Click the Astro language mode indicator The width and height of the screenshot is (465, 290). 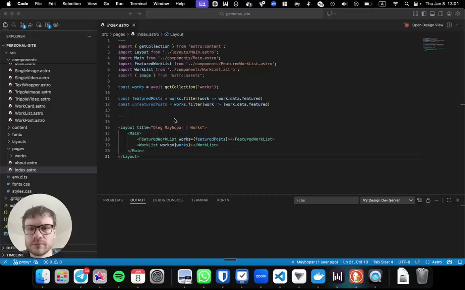coord(437,262)
